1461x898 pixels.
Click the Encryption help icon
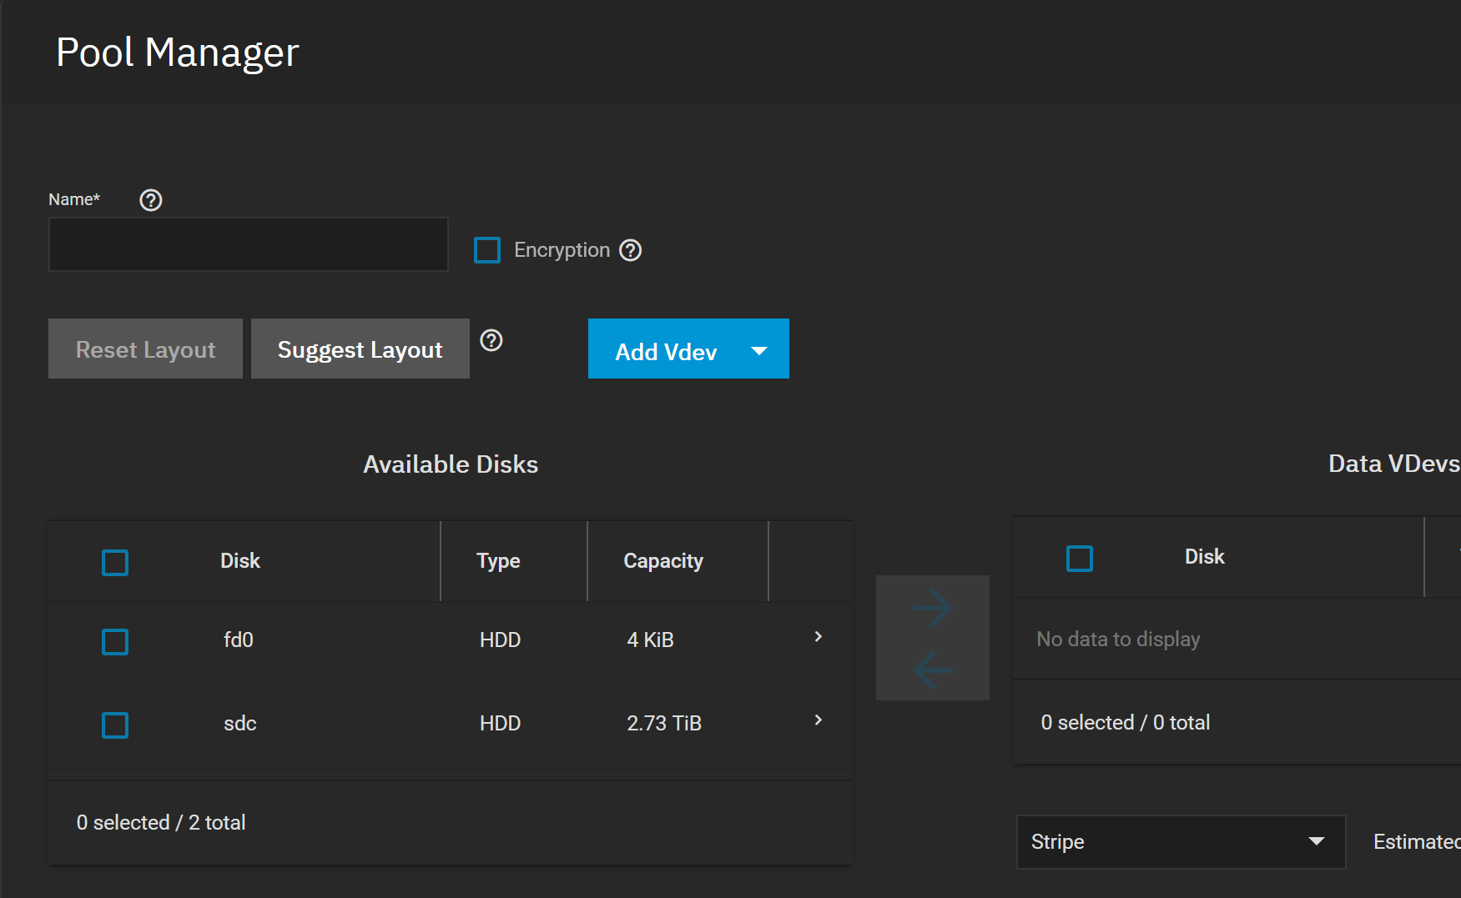[631, 250]
